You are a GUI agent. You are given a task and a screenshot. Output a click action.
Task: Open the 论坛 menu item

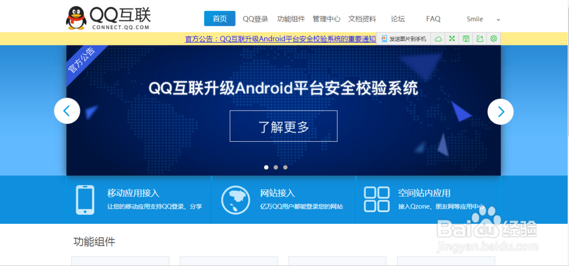398,19
